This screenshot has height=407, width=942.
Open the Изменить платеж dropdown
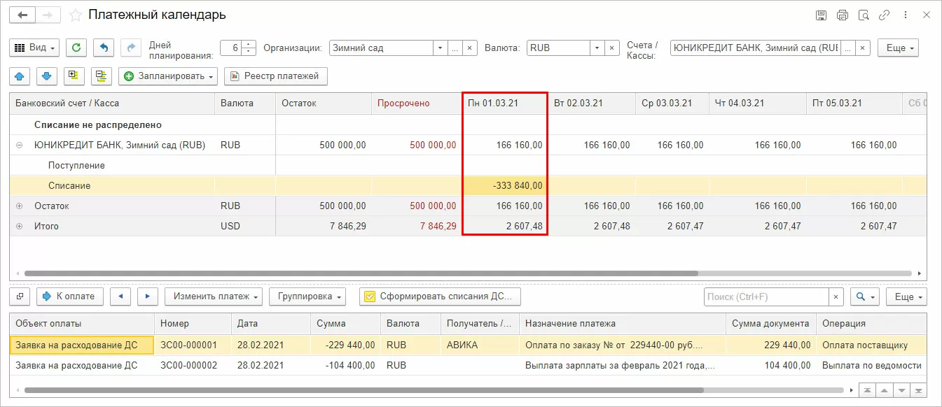point(213,297)
